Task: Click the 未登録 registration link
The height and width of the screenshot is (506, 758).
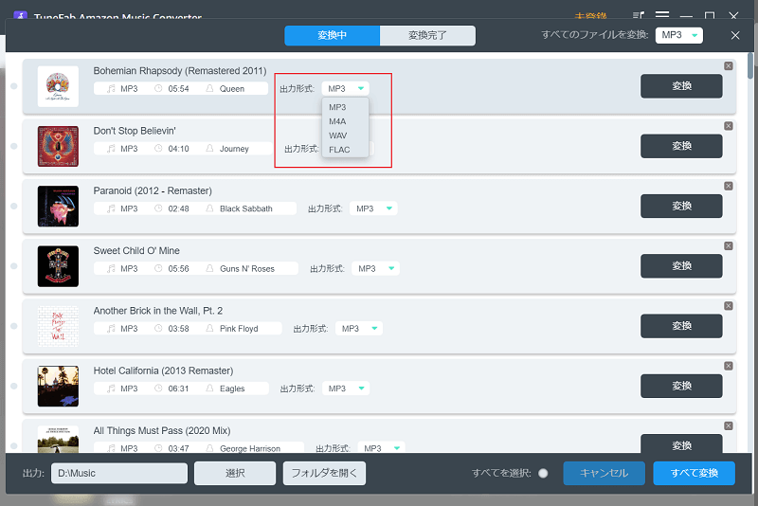Action: (x=590, y=16)
